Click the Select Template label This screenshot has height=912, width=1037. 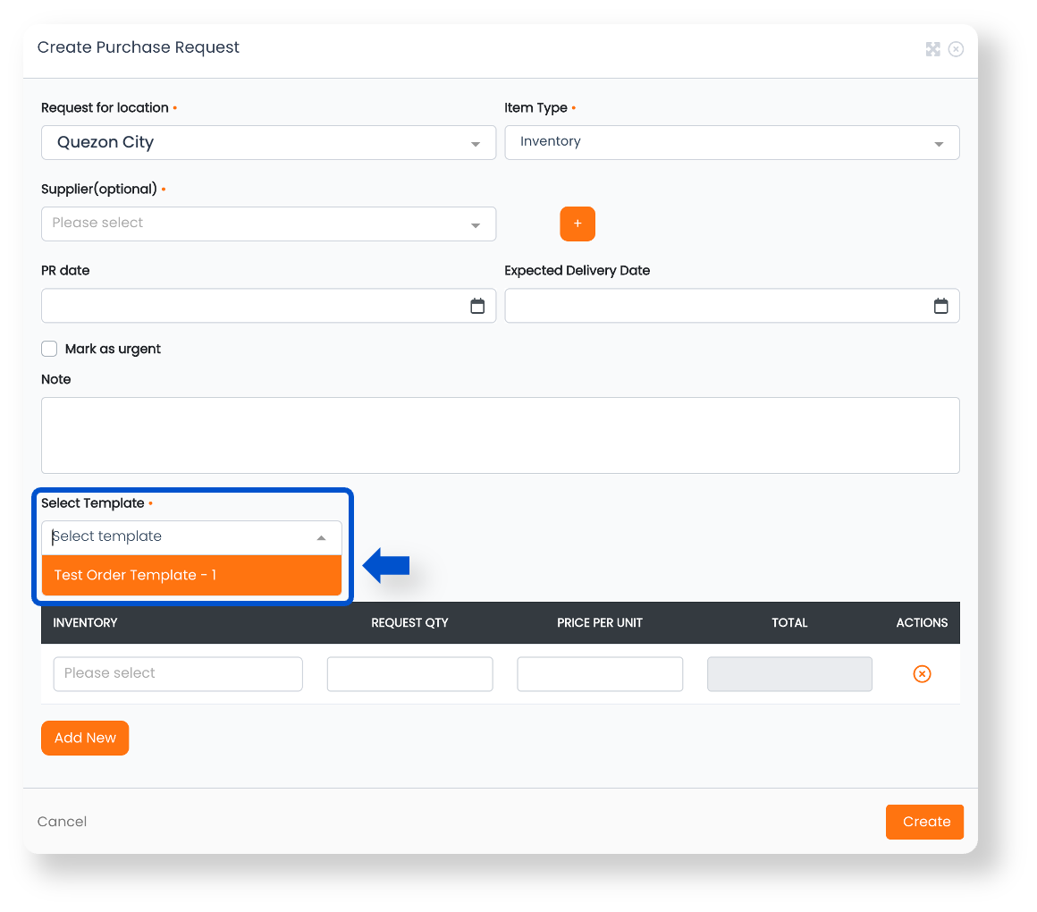93,502
